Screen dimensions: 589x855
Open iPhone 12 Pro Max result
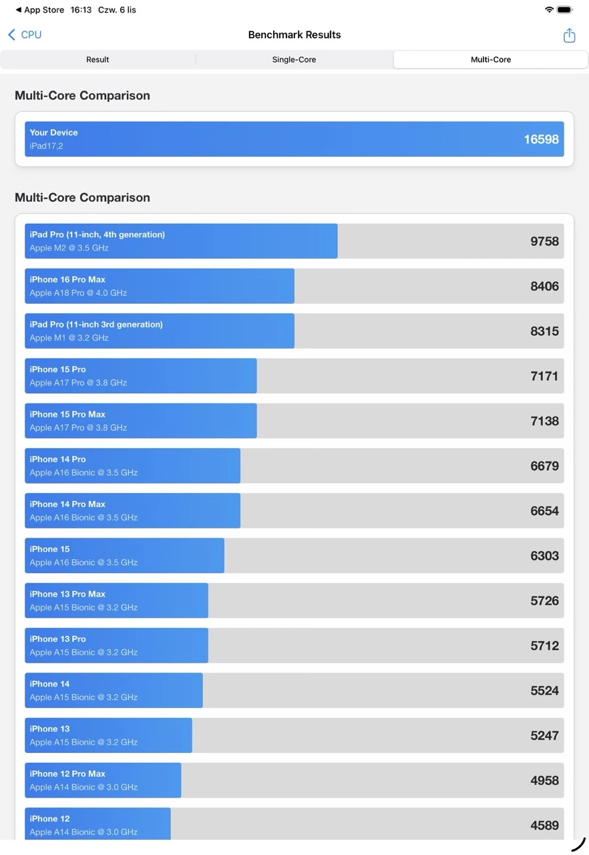click(294, 780)
